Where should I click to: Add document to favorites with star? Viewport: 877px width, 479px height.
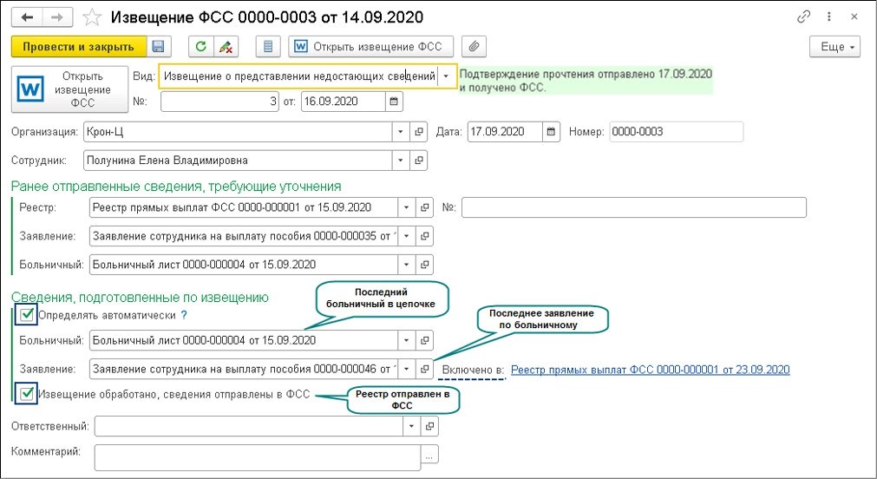(91, 17)
